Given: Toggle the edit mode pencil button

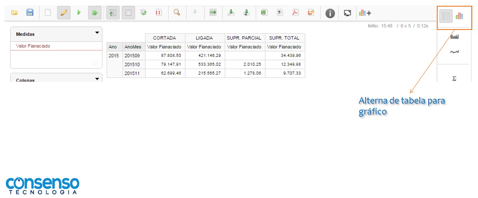Looking at the screenshot, I should 64,13.
